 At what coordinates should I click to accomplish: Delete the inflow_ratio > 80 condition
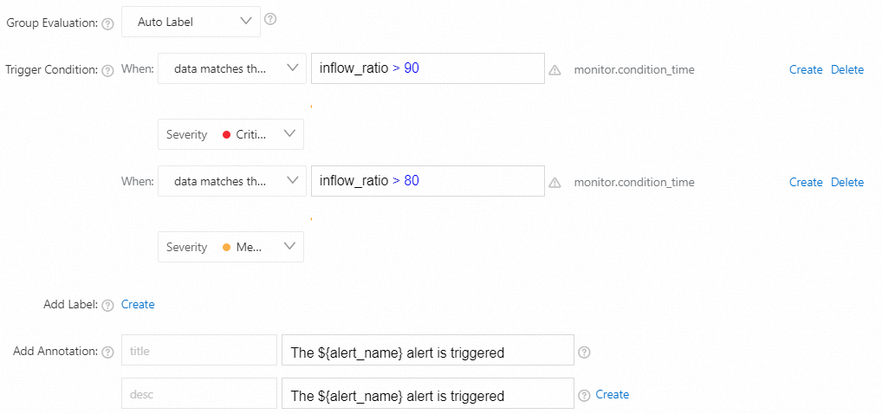847,183
